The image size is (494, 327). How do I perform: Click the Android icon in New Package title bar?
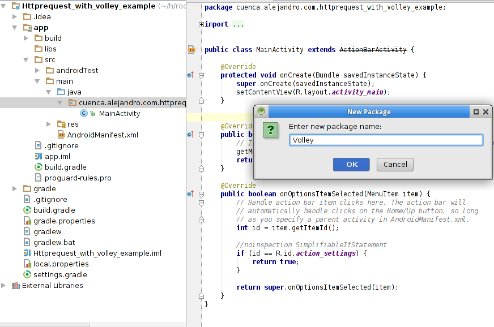click(260, 111)
